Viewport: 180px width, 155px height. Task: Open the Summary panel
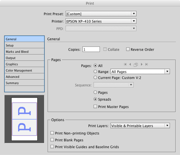coord(24,83)
